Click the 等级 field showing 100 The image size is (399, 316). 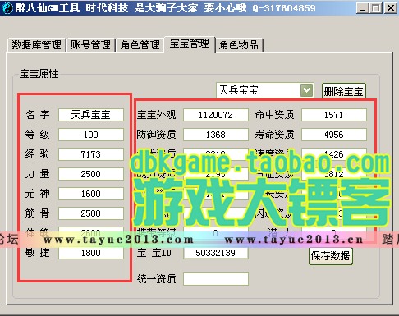pyautogui.click(x=91, y=135)
